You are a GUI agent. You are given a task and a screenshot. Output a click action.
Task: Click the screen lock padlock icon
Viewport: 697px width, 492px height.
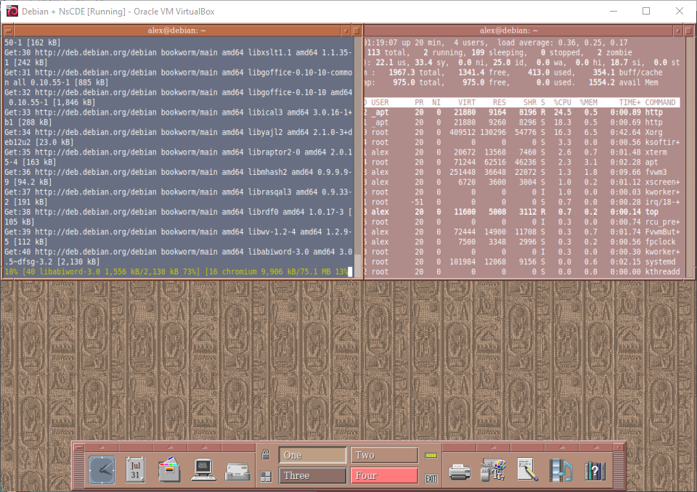click(266, 455)
